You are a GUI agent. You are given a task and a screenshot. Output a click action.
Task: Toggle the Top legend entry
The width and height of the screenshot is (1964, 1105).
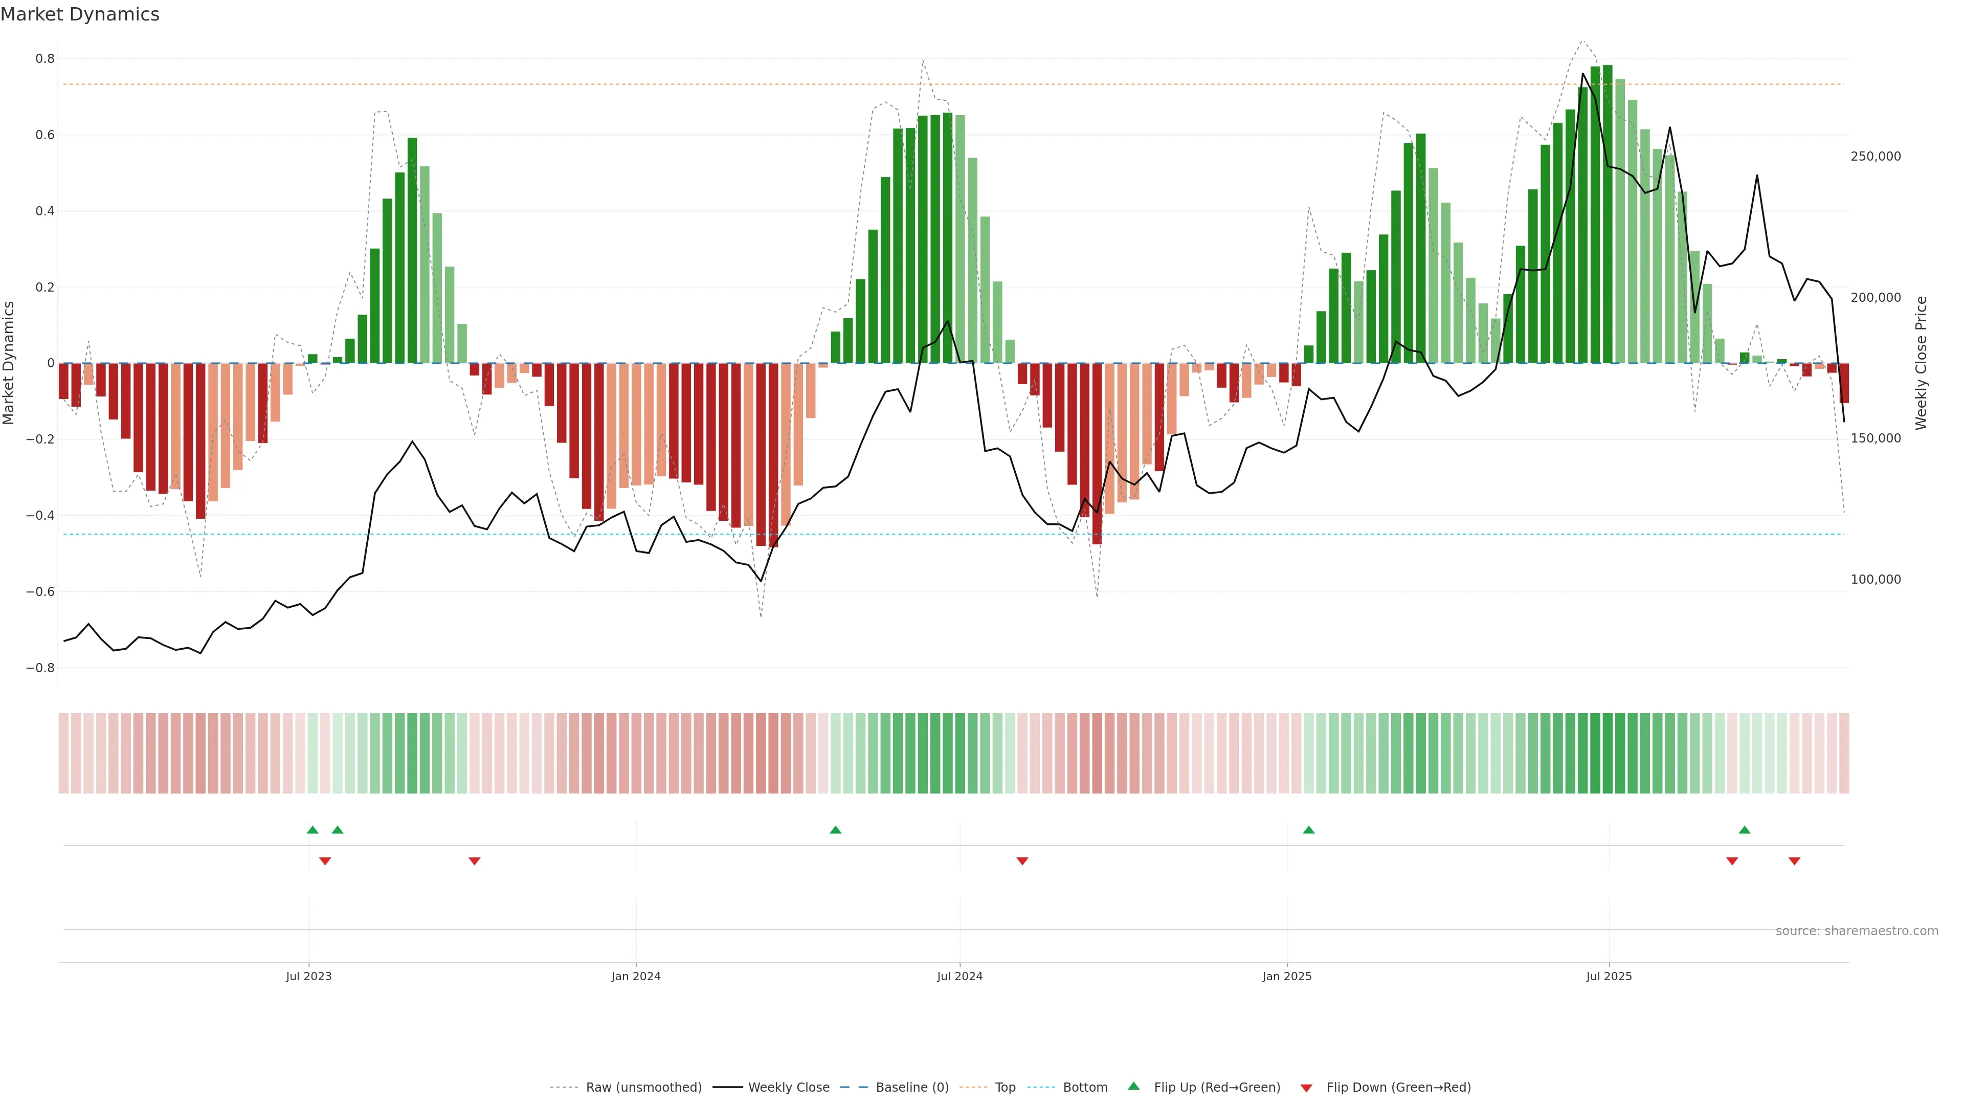(1005, 1088)
